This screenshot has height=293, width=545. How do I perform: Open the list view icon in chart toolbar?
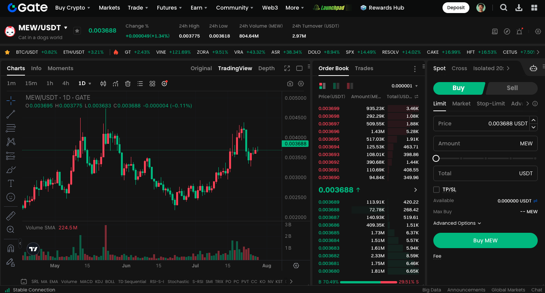tap(140, 84)
